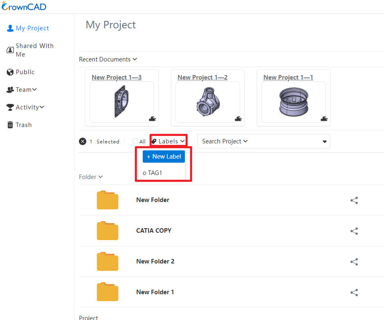Expand the Team menu
The image size is (384, 320).
(22, 90)
